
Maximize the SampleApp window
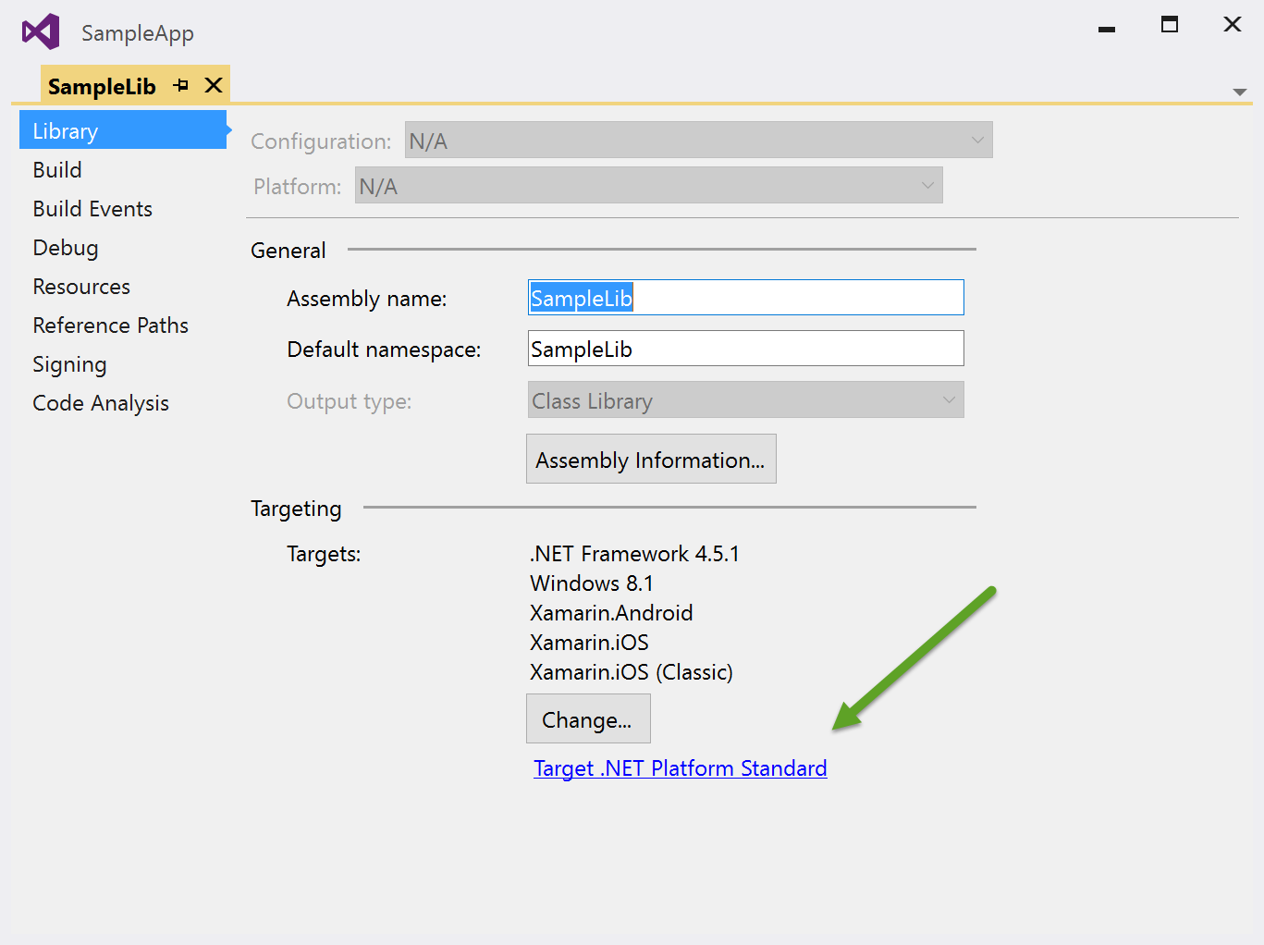tap(1170, 25)
